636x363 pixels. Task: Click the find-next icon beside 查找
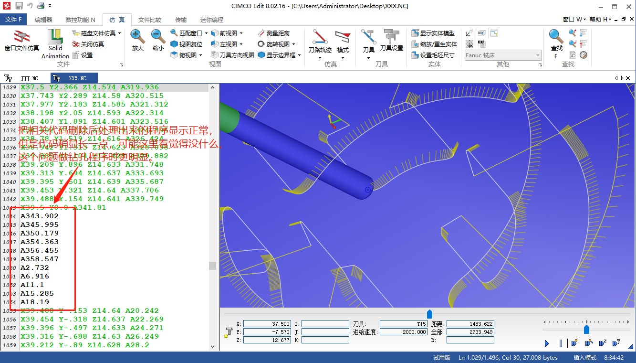click(572, 33)
